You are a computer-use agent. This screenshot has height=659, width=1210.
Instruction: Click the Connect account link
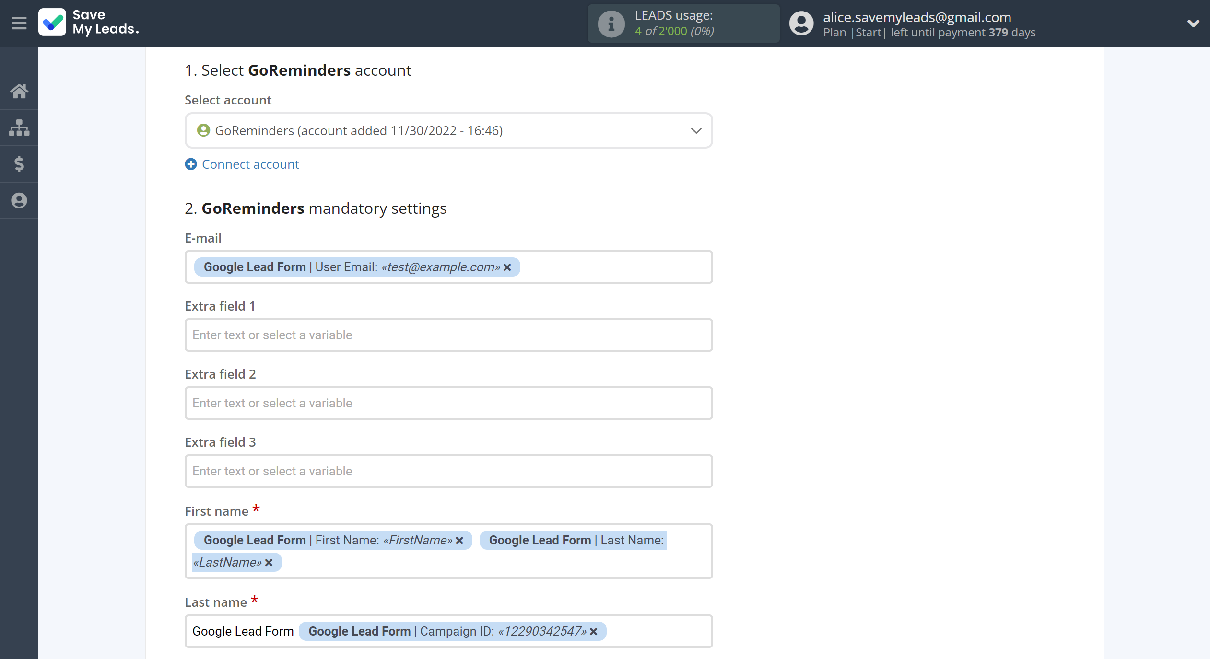coord(251,164)
